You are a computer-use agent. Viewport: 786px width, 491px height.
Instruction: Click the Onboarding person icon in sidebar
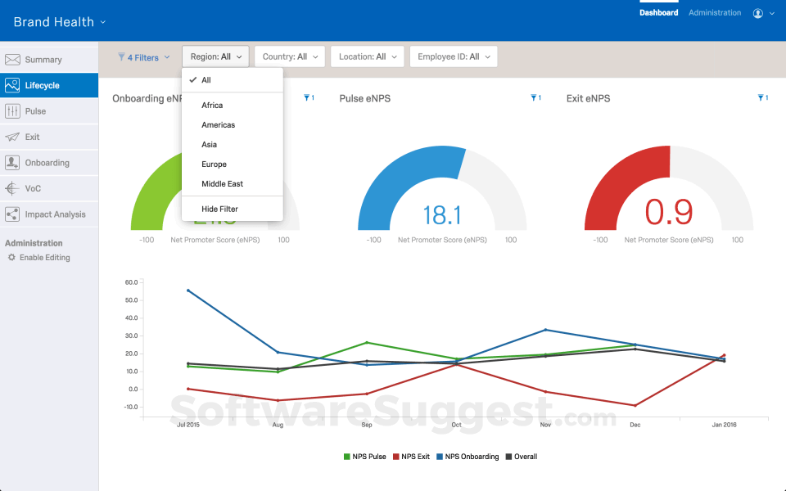pyautogui.click(x=12, y=163)
